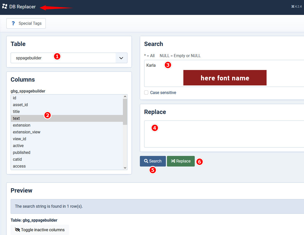Click the crossed-eye icon for inactive columns
Screen dimensions: 304x235
17,230
